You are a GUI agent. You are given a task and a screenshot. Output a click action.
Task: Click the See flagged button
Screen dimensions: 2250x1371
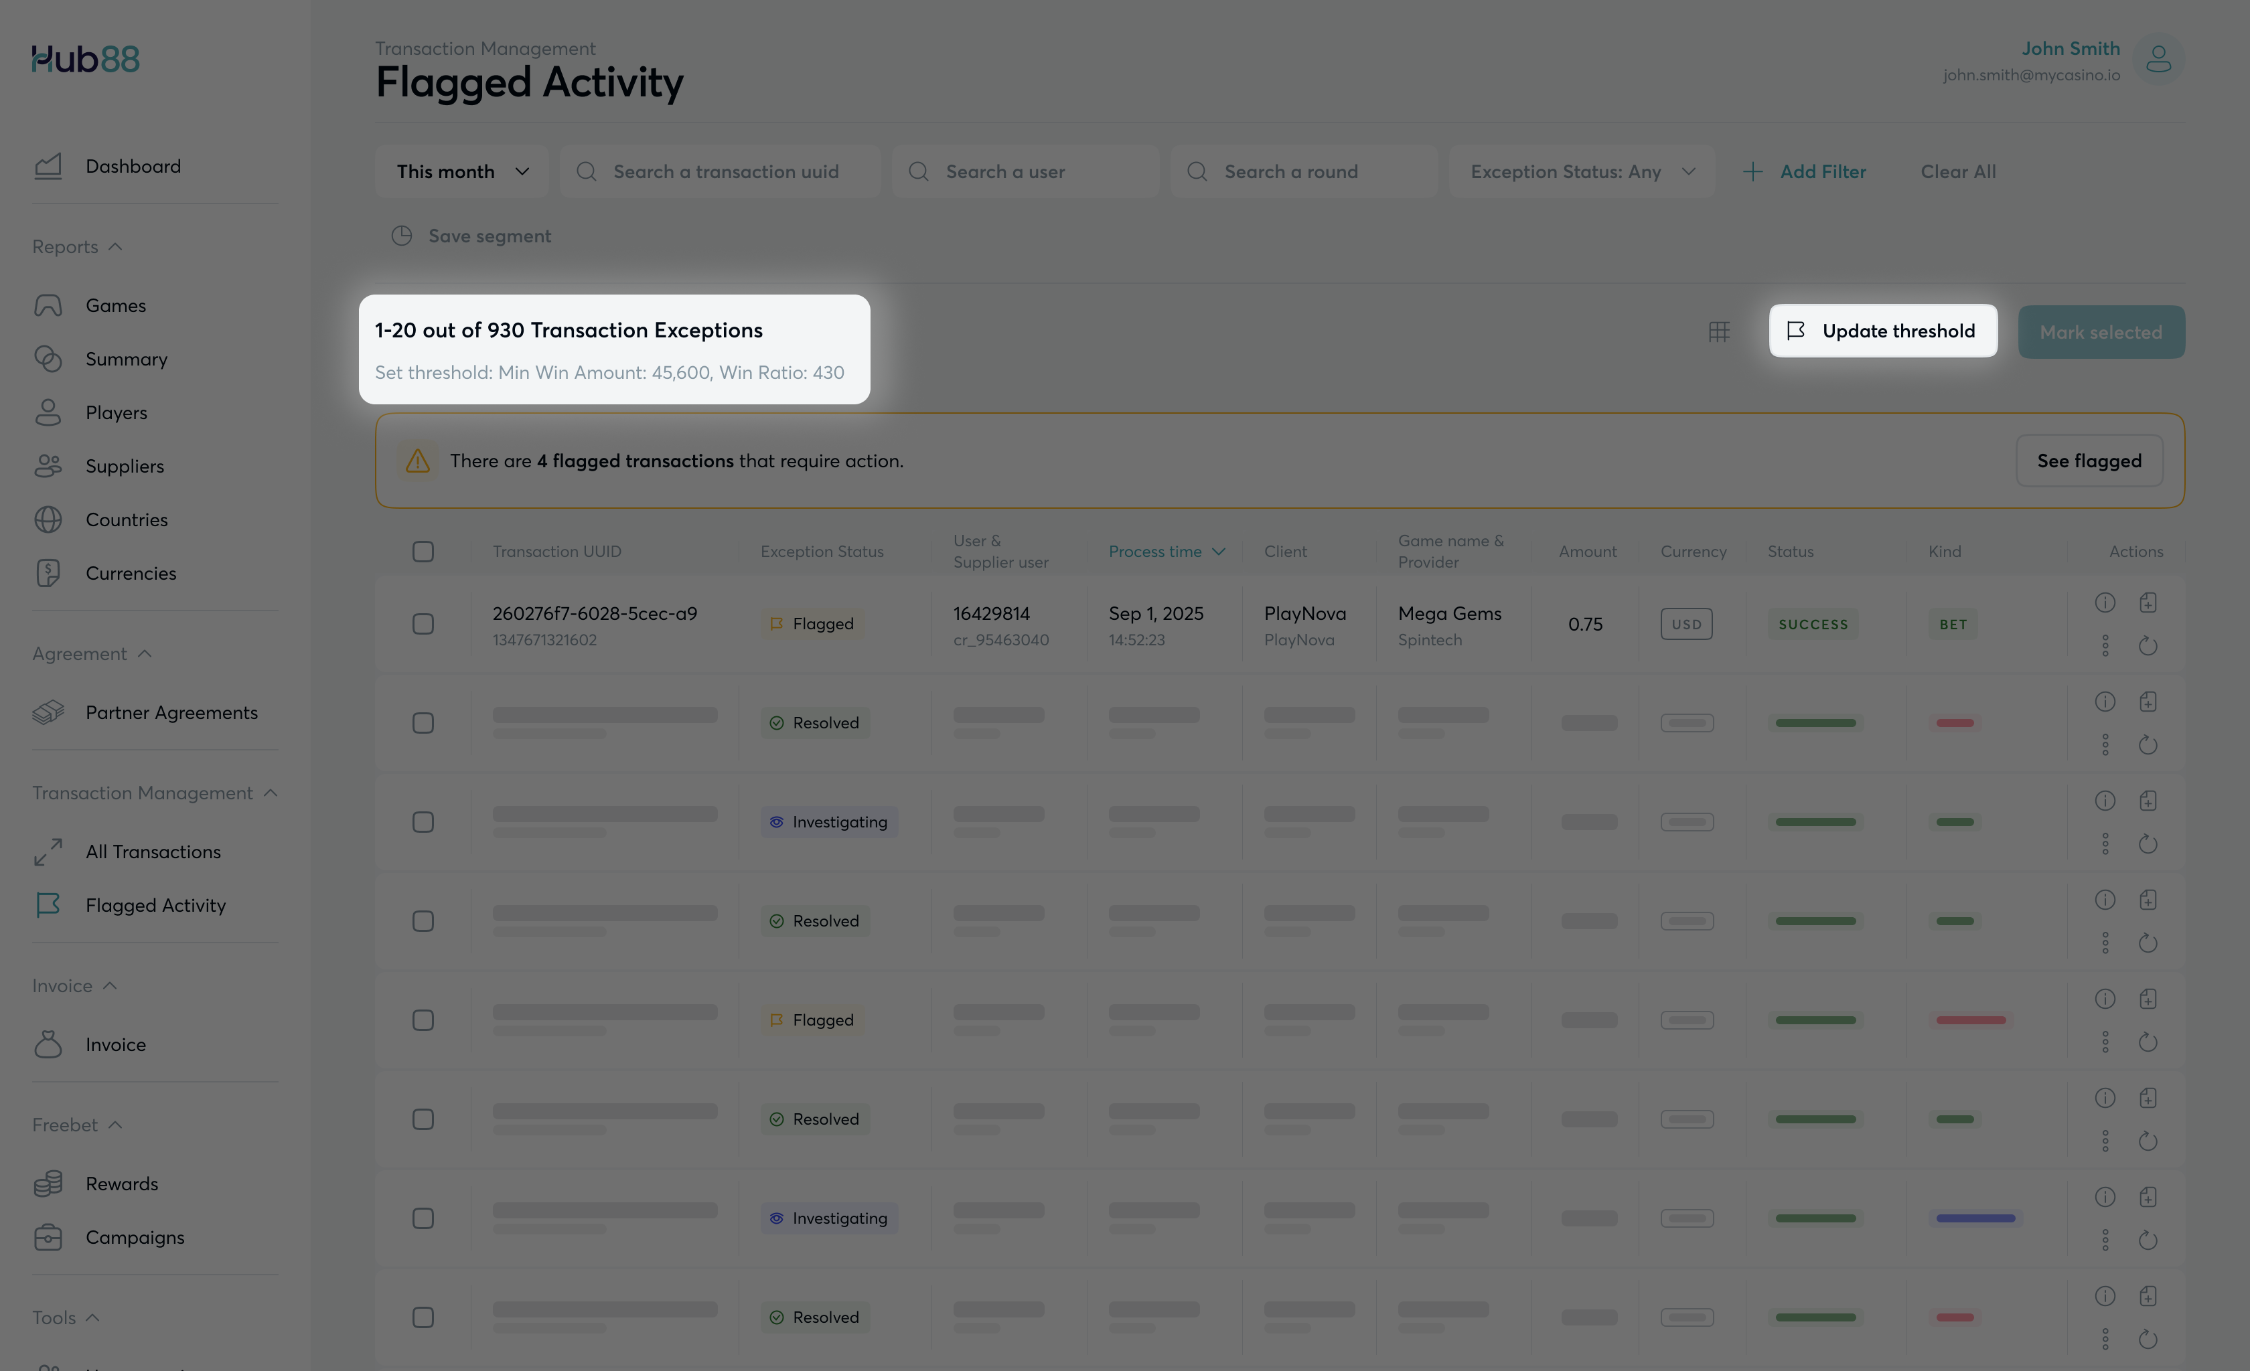point(2089,461)
